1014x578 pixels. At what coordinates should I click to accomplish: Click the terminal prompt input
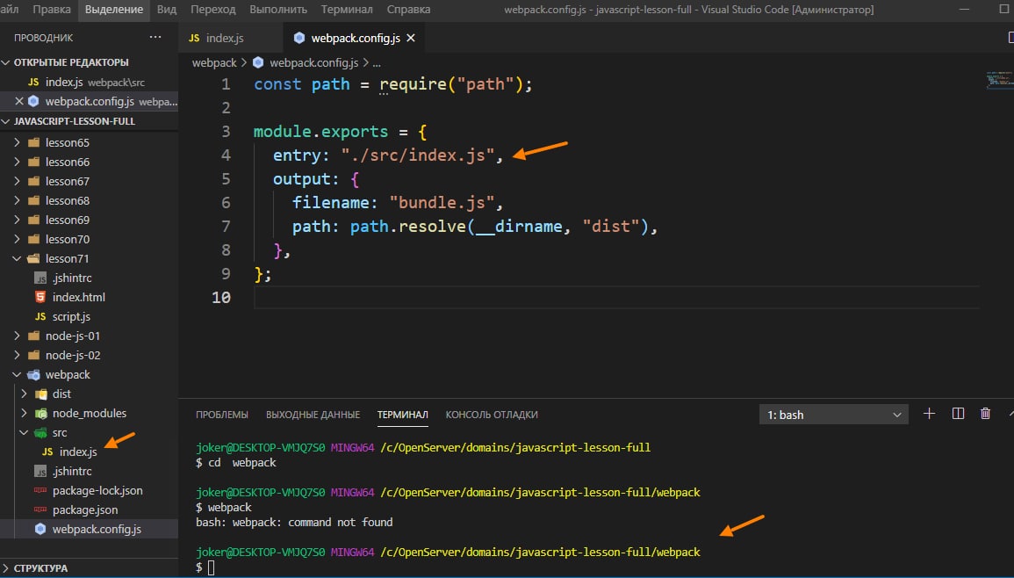tap(211, 567)
